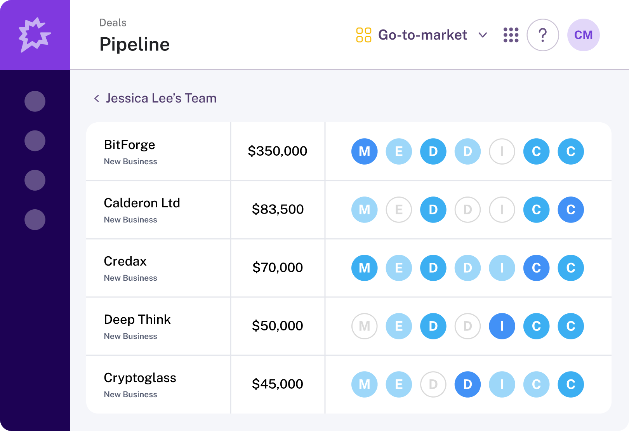Select the second sidebar circle icon
Screen dimensions: 629x431
click(35, 141)
